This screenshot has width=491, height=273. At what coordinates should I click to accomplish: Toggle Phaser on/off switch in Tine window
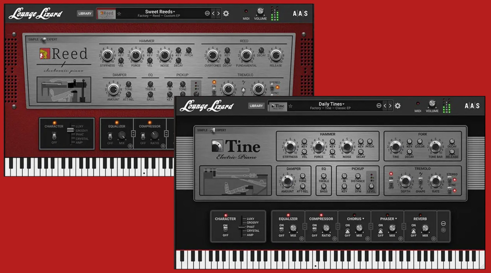[380, 231]
